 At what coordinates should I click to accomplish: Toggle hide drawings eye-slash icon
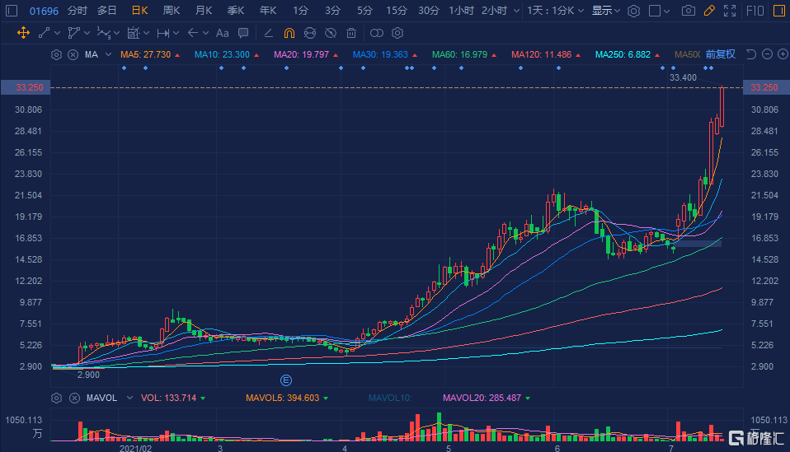pyautogui.click(x=331, y=33)
